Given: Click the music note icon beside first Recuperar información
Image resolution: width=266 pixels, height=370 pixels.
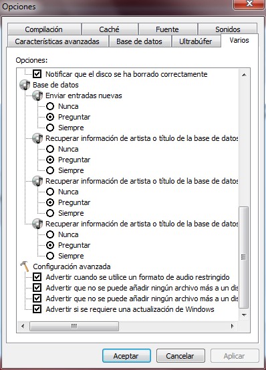Looking at the screenshot, I should pos(37,138).
